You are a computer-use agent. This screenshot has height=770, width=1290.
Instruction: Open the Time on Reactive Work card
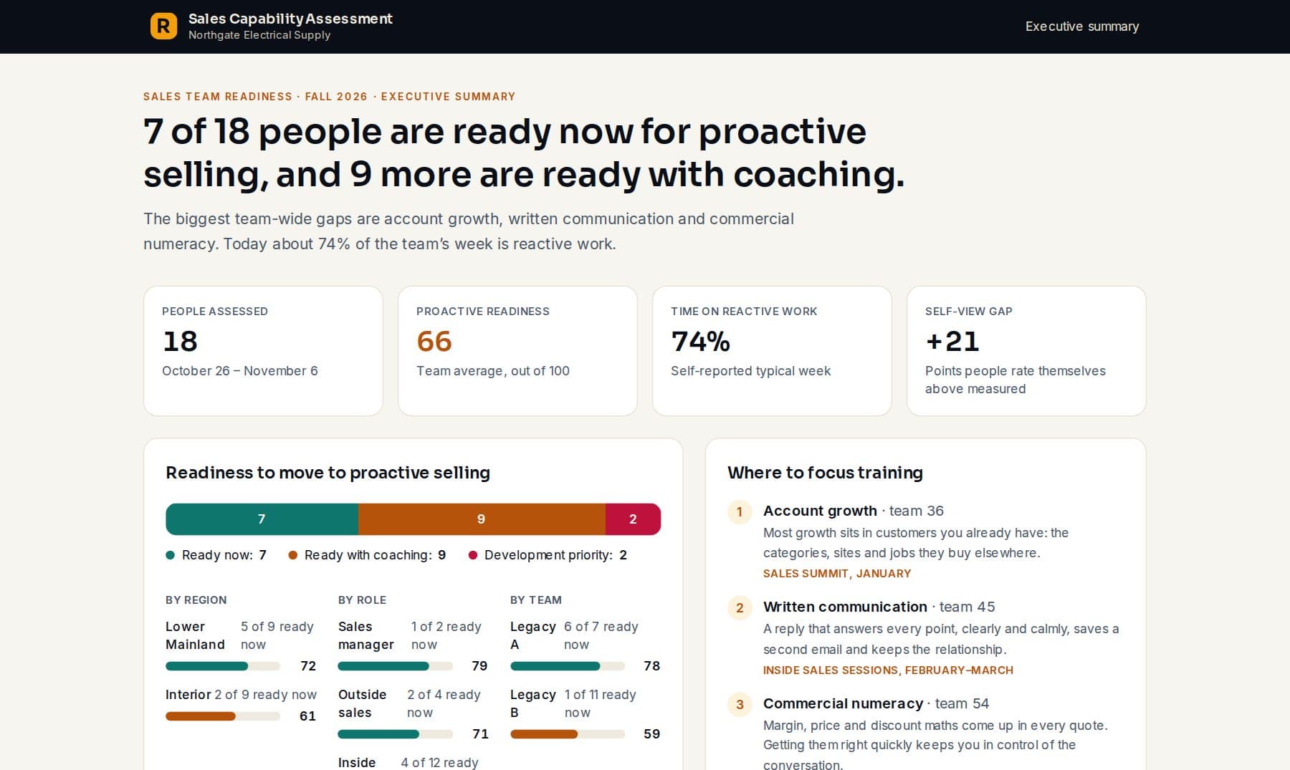click(772, 351)
